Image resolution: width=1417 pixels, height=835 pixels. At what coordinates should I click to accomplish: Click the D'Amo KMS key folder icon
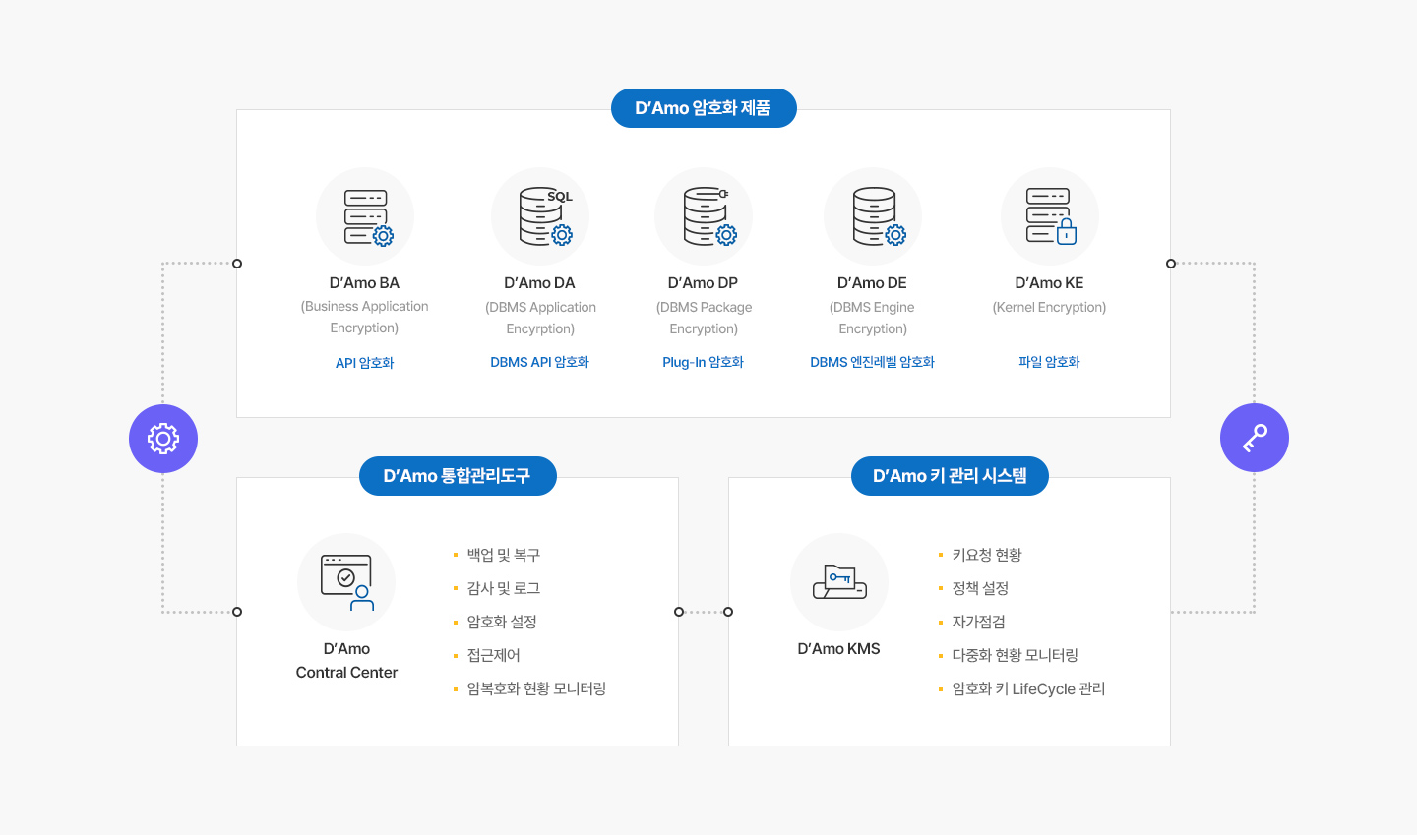tap(839, 582)
